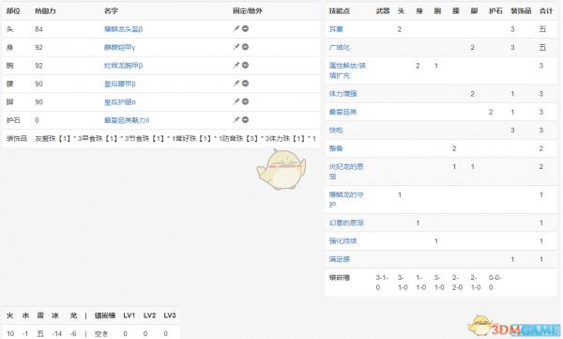Click the 技能点 column header
Viewport: 563px width, 339px height.
[x=340, y=10]
